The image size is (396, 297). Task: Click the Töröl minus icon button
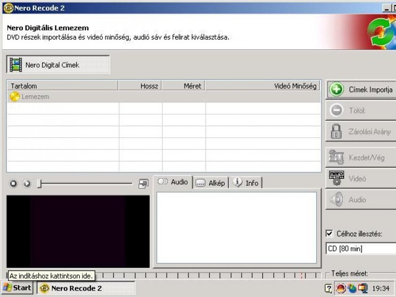[x=336, y=110]
